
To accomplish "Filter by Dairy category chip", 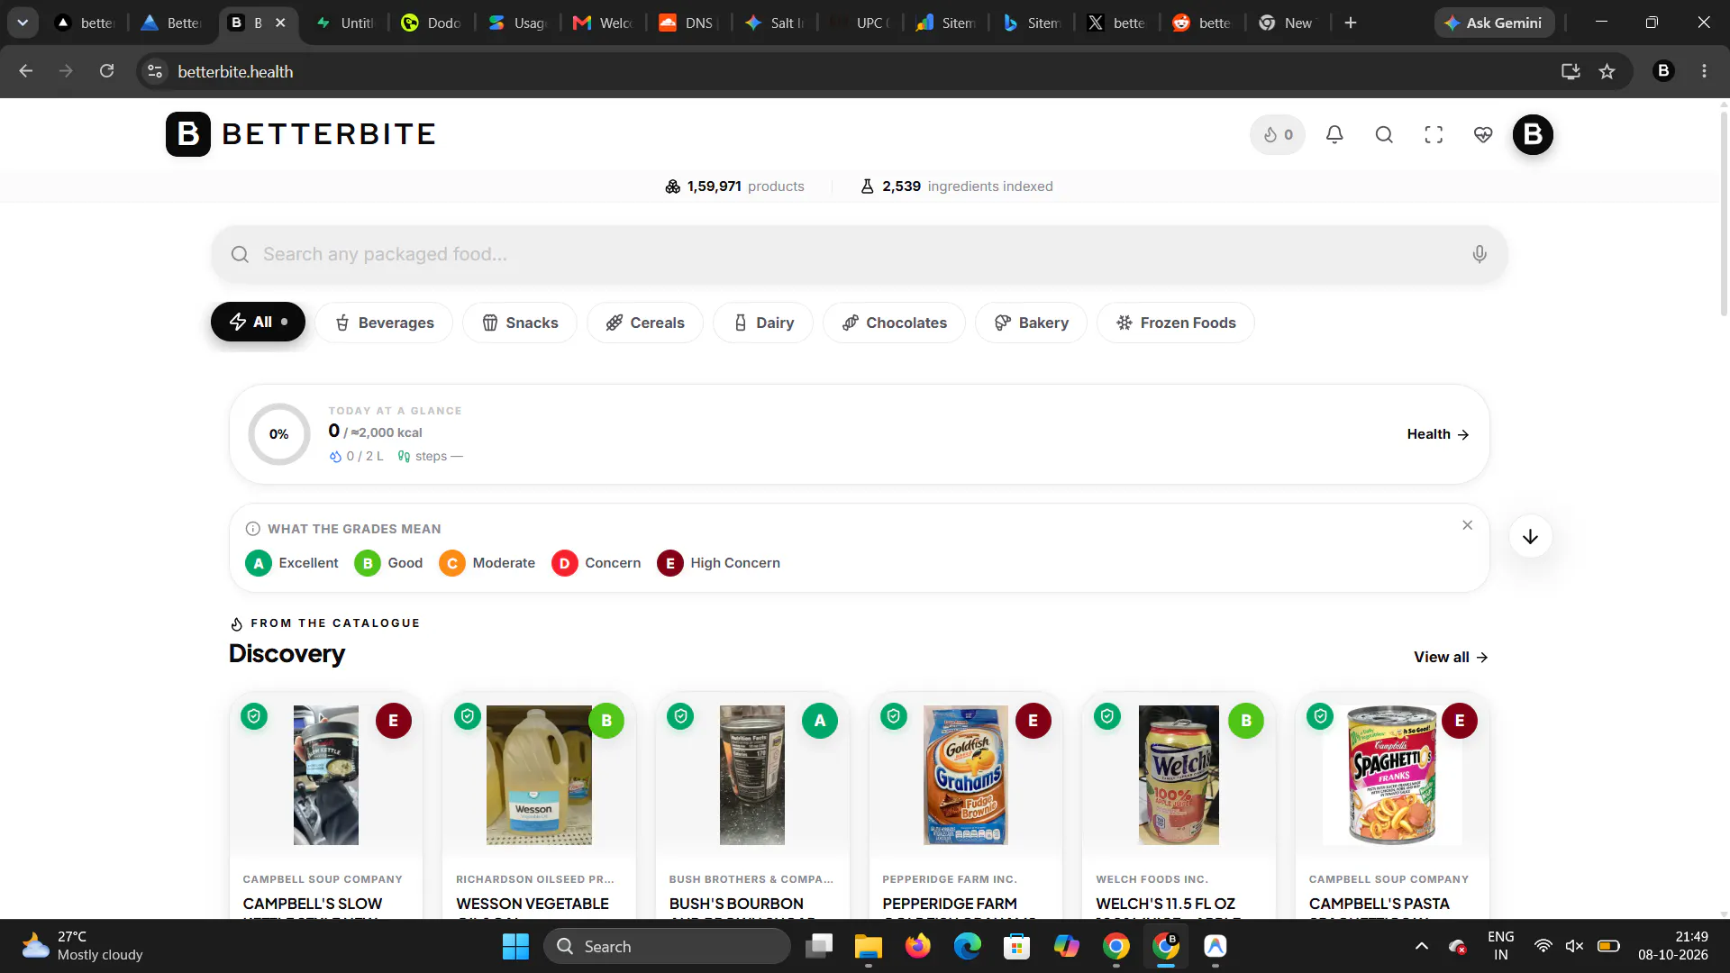I will (763, 323).
